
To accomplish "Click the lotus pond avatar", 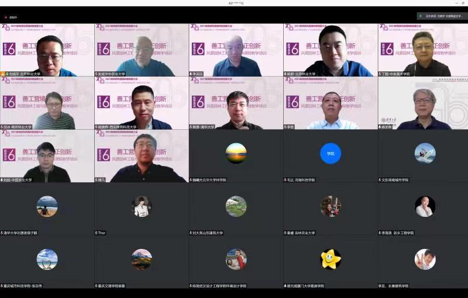I will 236,206.
